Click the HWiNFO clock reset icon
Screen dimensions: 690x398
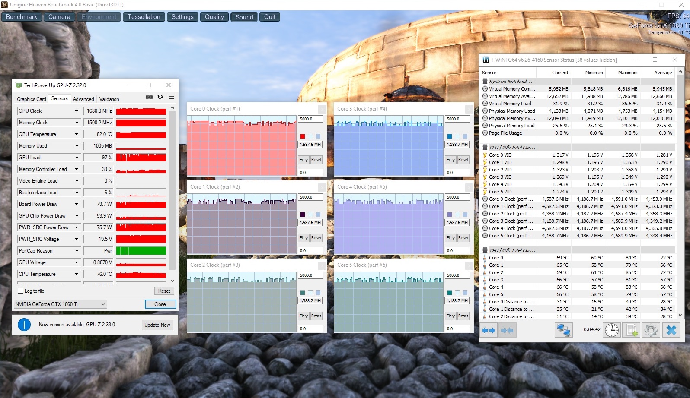(x=612, y=330)
